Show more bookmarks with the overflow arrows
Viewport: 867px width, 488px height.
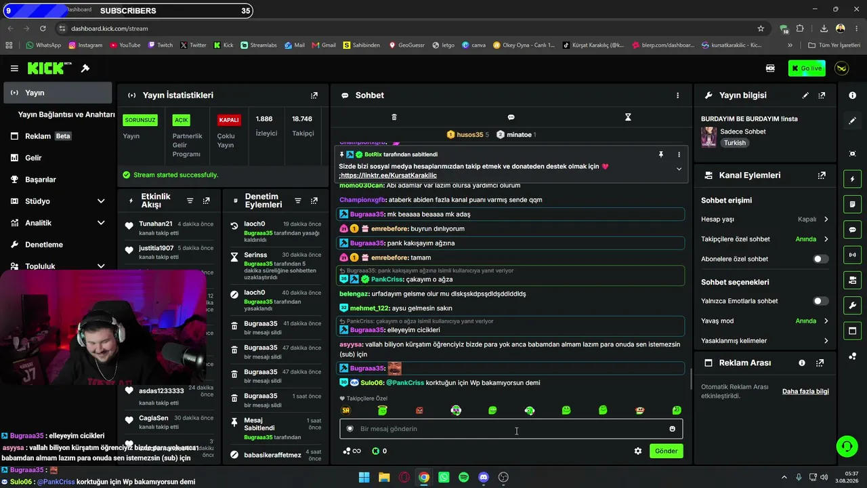[790, 45]
